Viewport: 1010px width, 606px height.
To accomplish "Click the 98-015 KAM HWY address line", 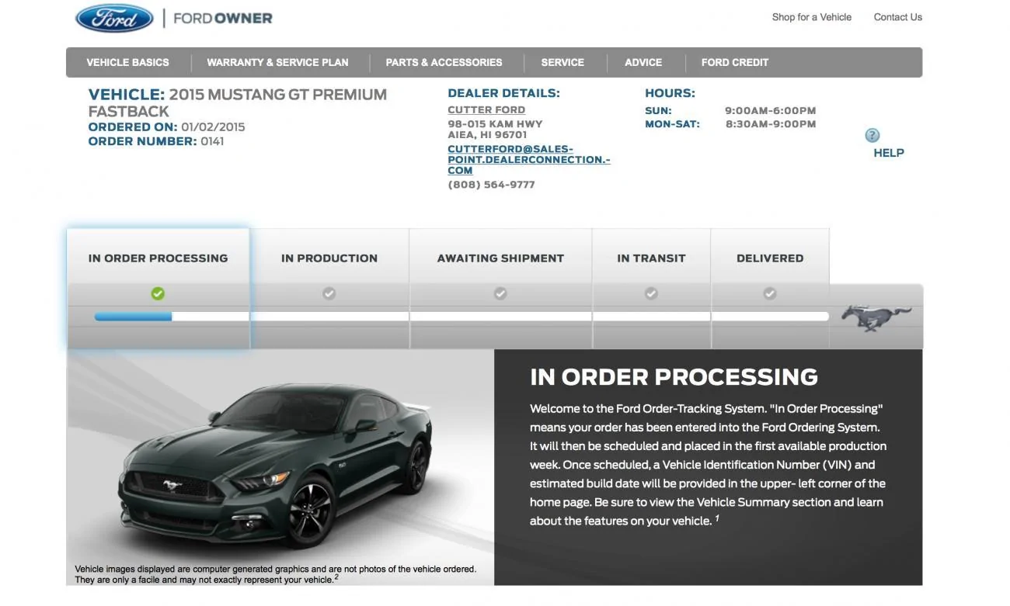I will [x=495, y=124].
